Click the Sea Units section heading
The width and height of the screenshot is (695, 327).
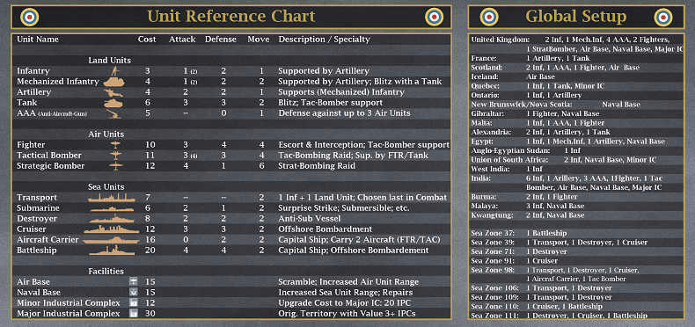point(106,187)
